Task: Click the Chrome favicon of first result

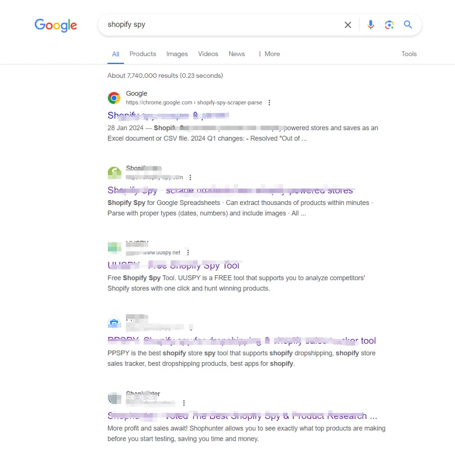Action: click(x=114, y=98)
